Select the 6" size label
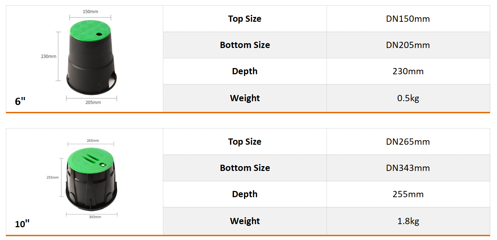Screen dimensions: 497x240 point(20,102)
